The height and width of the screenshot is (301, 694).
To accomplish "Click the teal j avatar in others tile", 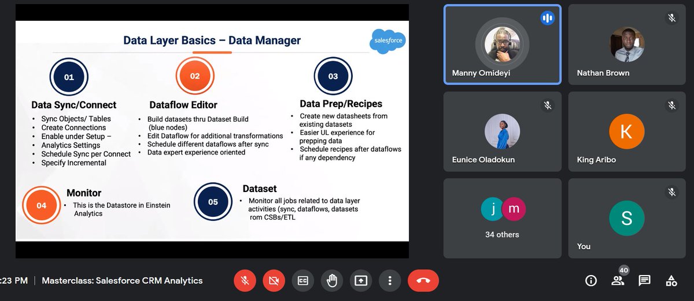I will click(493, 209).
